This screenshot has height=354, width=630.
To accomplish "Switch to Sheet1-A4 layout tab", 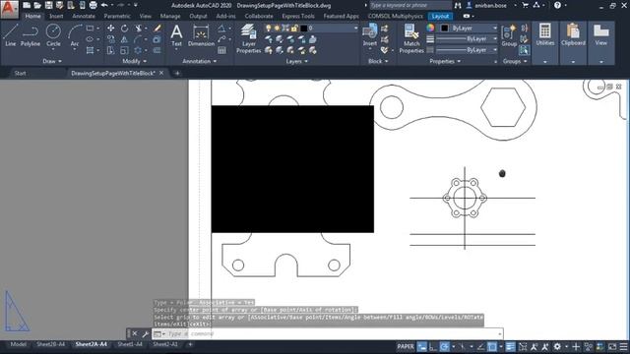I will 130,344.
